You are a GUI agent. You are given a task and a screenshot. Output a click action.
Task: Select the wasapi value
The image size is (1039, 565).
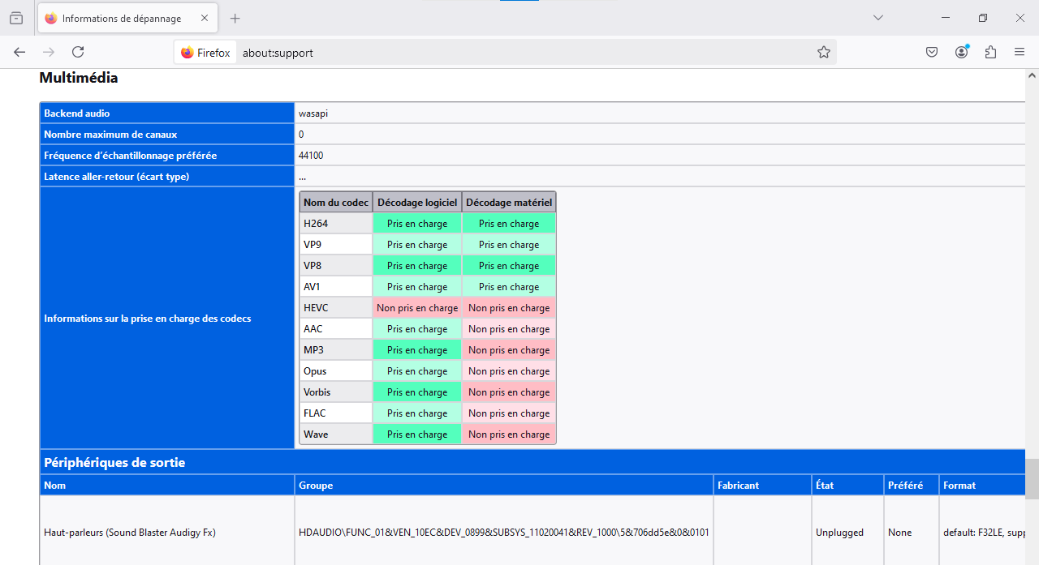tap(313, 113)
